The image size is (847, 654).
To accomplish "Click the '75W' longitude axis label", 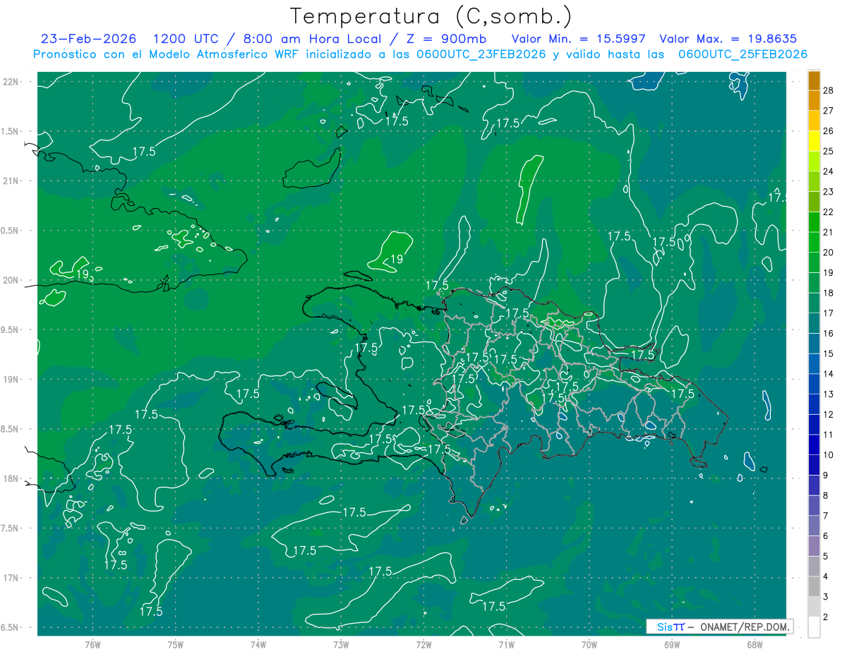I will [x=176, y=645].
